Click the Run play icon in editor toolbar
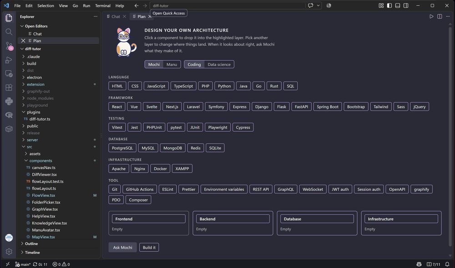Screen dimensions: 455x268 (x=431, y=16)
